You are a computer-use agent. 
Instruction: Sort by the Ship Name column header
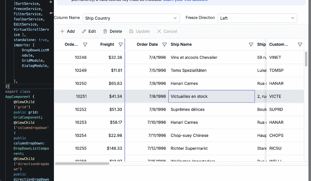click(x=181, y=44)
